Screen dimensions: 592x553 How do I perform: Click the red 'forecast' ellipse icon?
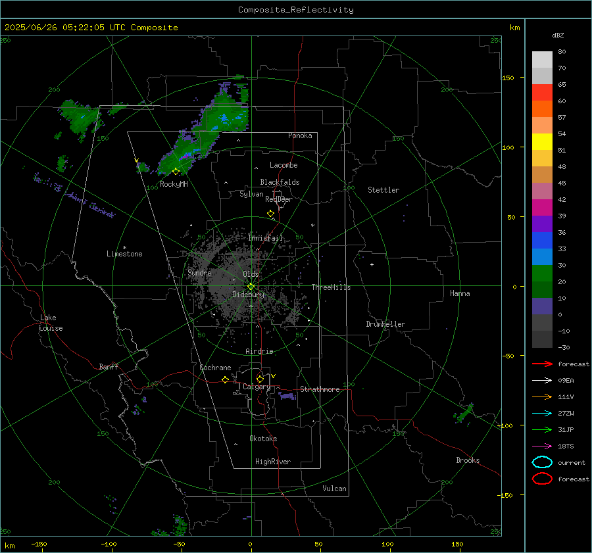click(542, 479)
